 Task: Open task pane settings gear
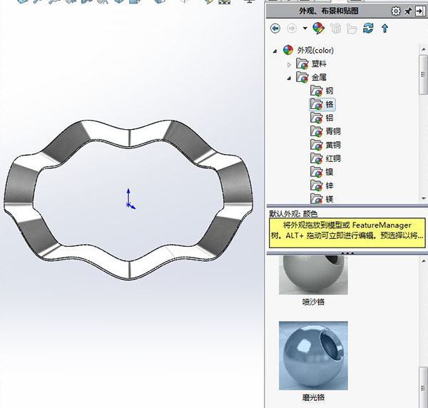pos(395,11)
